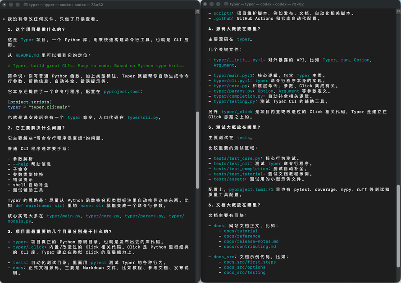
Task: Open the README.md file reference
Action: 27,55
